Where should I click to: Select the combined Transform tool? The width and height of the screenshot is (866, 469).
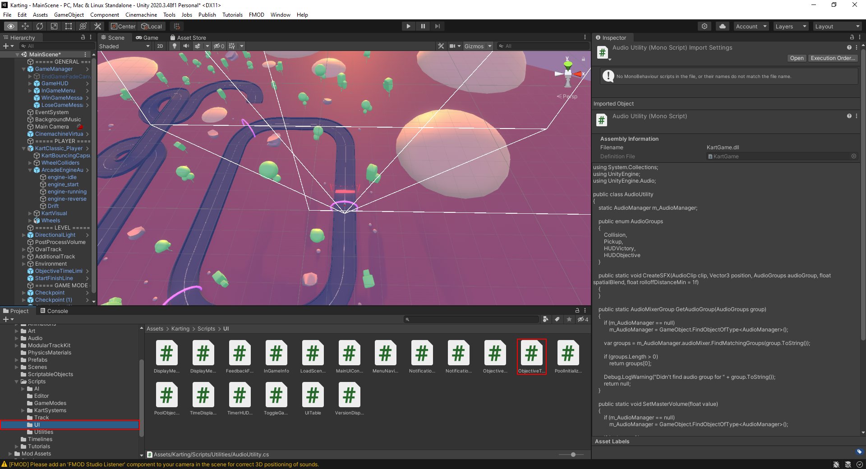coord(83,26)
